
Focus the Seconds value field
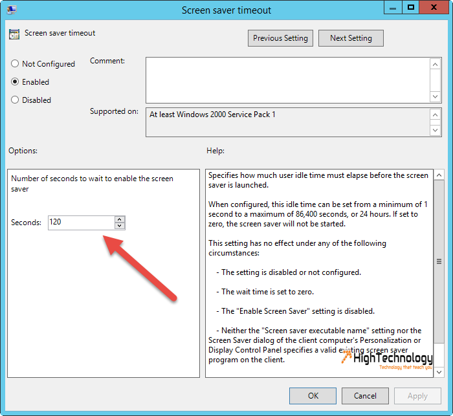coord(81,223)
